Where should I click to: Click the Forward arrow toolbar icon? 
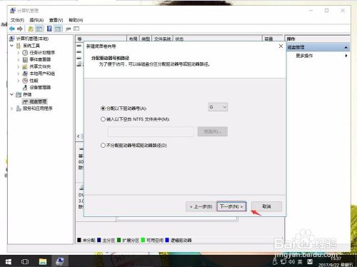pos(20,29)
